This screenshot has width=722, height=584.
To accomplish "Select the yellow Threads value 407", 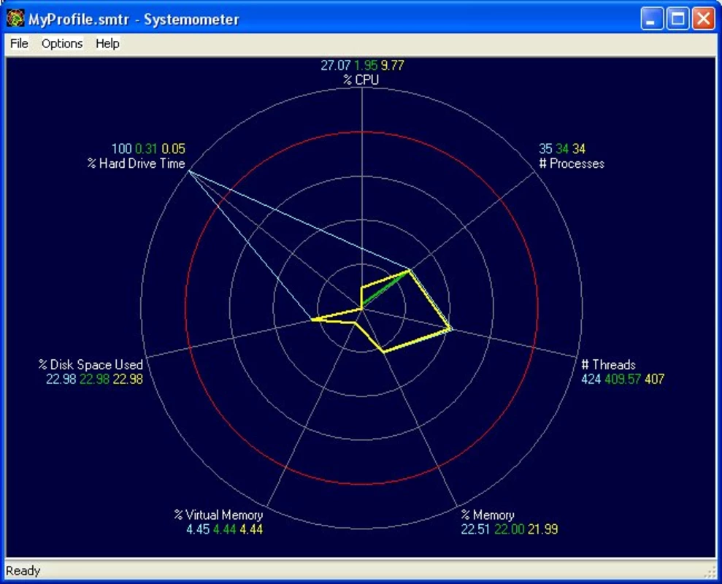I will 655,379.
